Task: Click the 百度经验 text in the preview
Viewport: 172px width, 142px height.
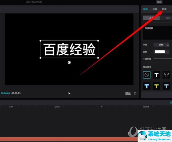Action: 69,49
